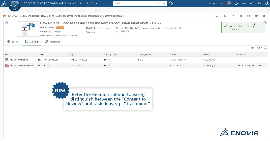Expand the Susan's Dashboard - 02 dropdown

pos(97,3)
